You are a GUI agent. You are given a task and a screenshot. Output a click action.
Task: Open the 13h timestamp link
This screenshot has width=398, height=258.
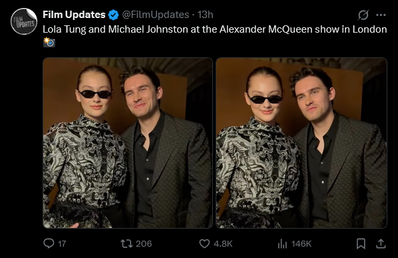[x=205, y=15]
